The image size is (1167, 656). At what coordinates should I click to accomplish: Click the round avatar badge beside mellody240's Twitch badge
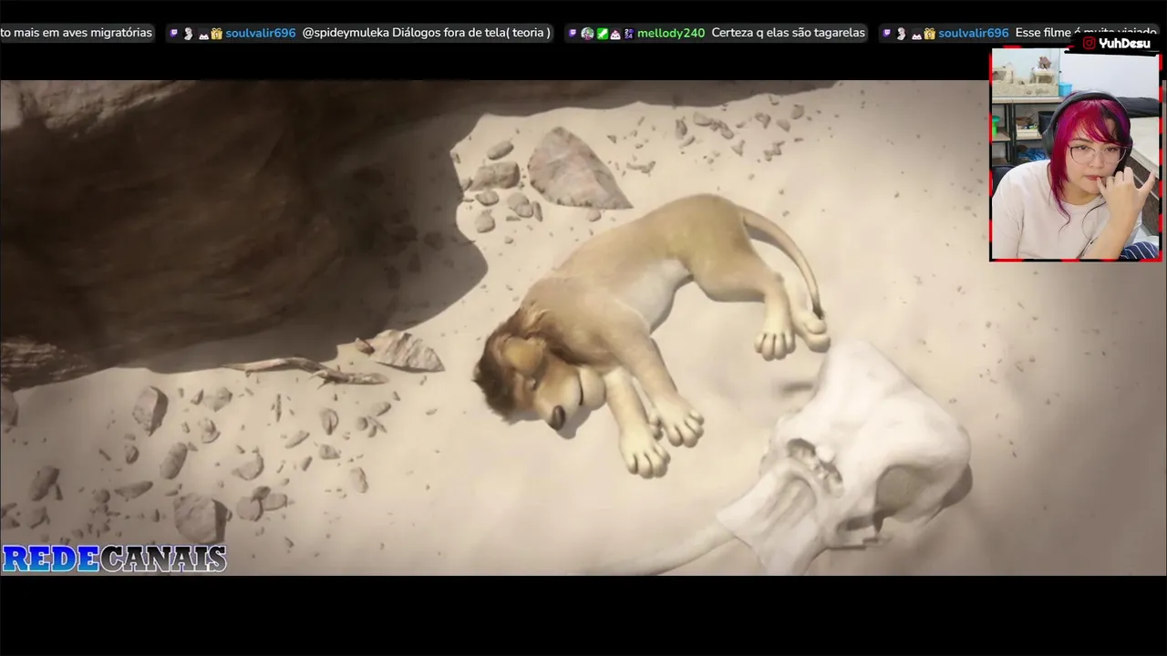[587, 34]
